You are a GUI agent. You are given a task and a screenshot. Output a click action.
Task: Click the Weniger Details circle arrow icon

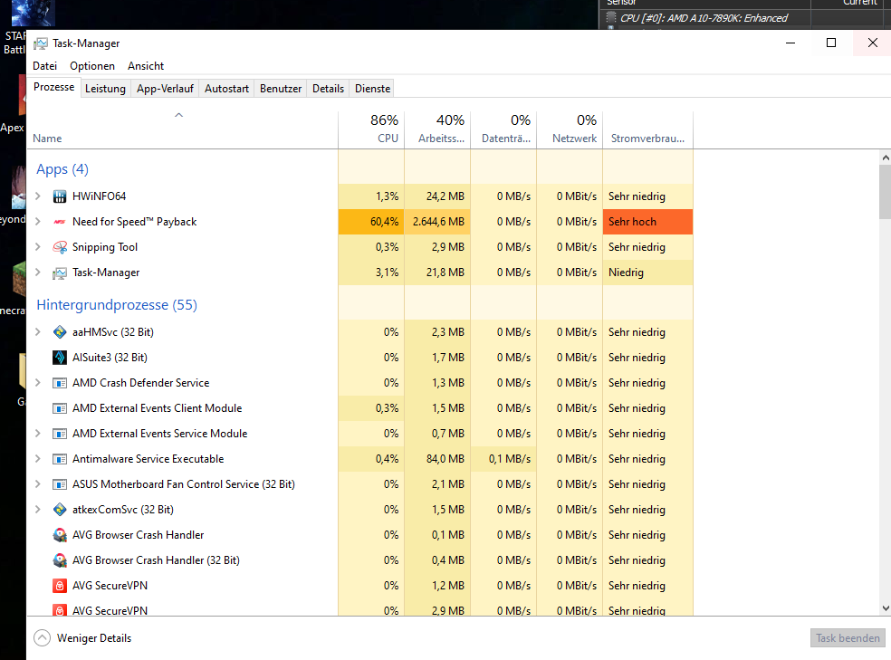coord(42,638)
